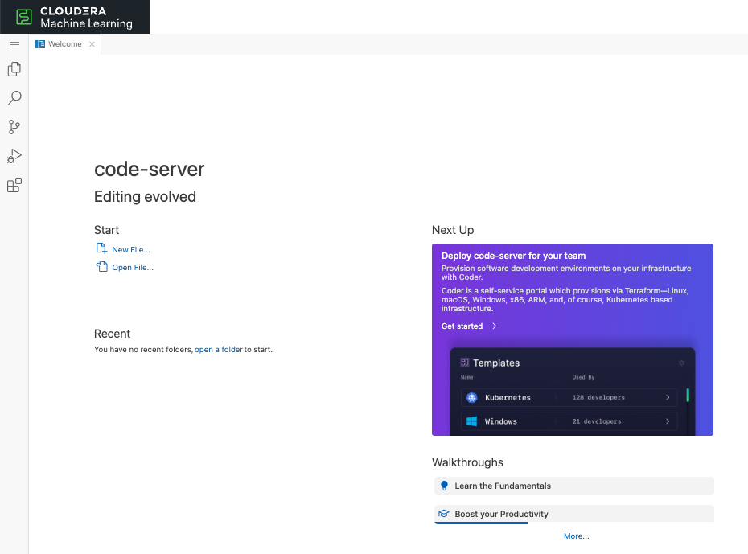This screenshot has height=554, width=748.
Task: Open the hamburger application menu
Action: pyautogui.click(x=14, y=44)
